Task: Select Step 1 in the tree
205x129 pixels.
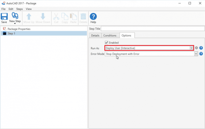Action: coord(44,33)
